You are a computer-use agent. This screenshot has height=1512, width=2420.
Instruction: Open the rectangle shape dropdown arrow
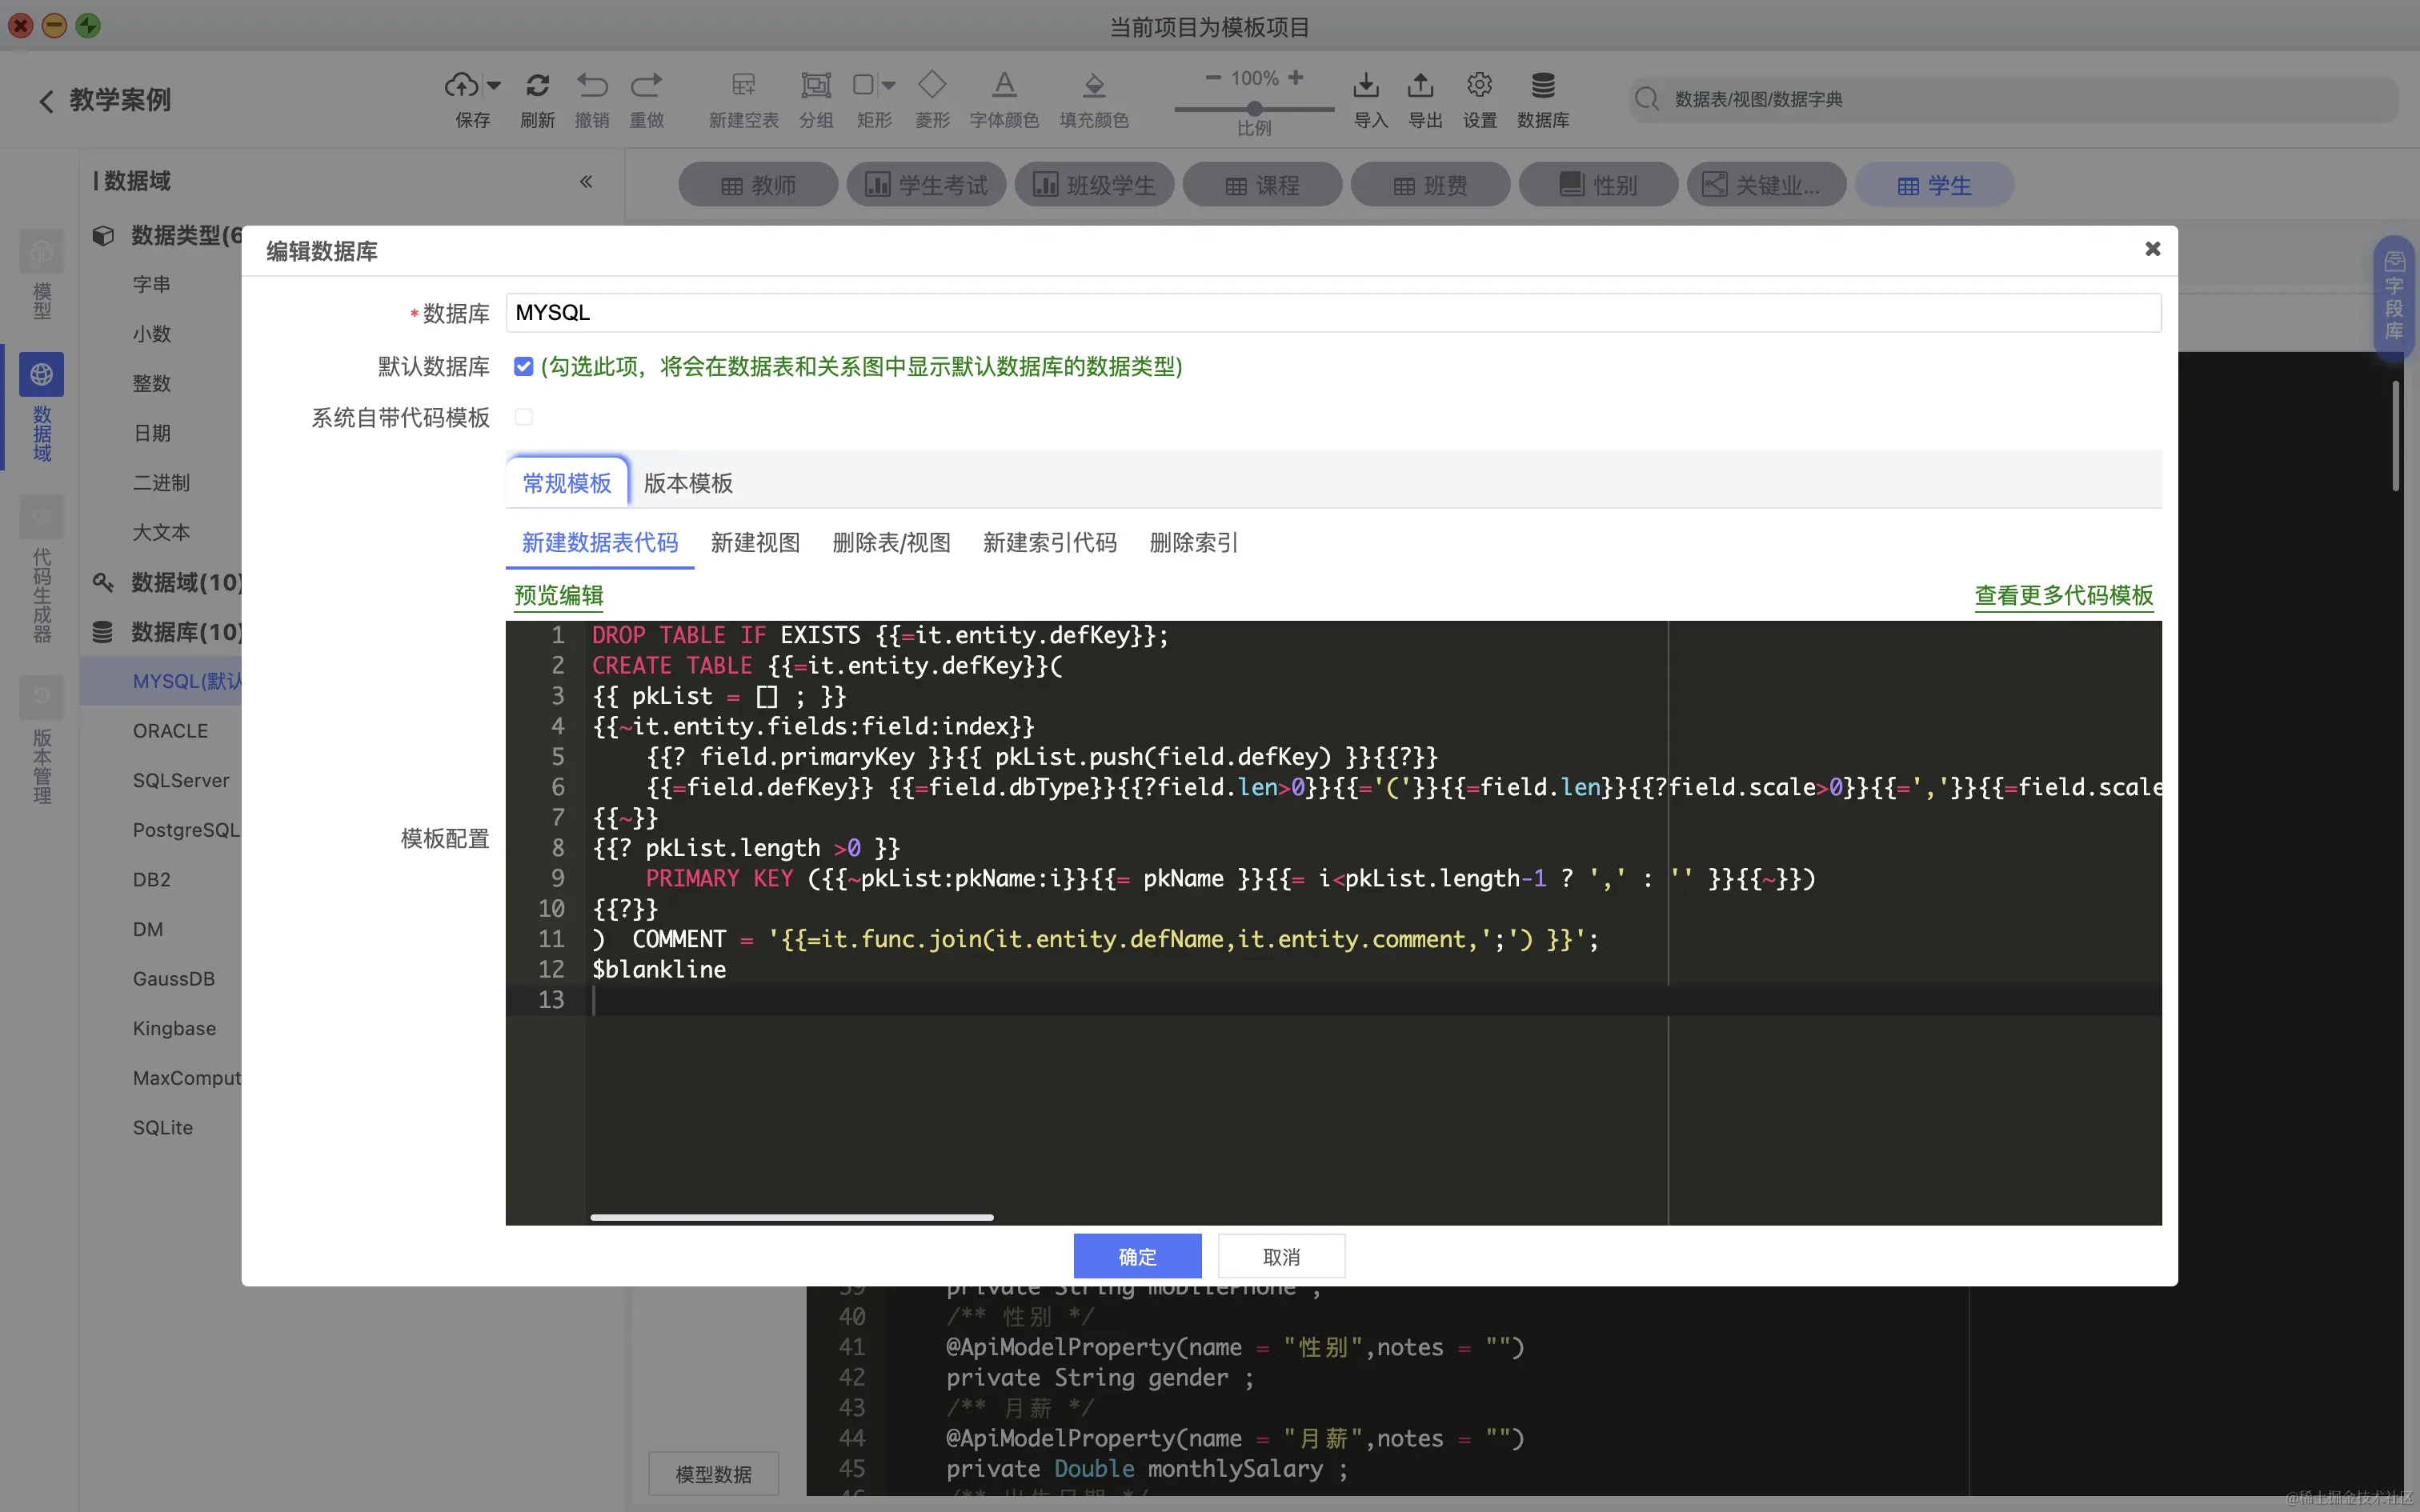coord(889,86)
